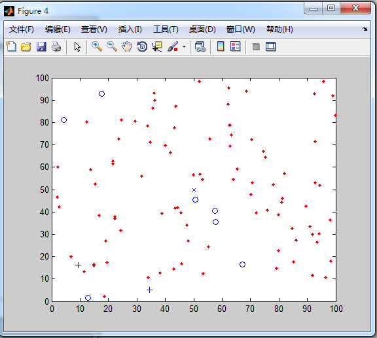Expand the dock arrow in the menu bar corner
377x338 pixels.
365,29
